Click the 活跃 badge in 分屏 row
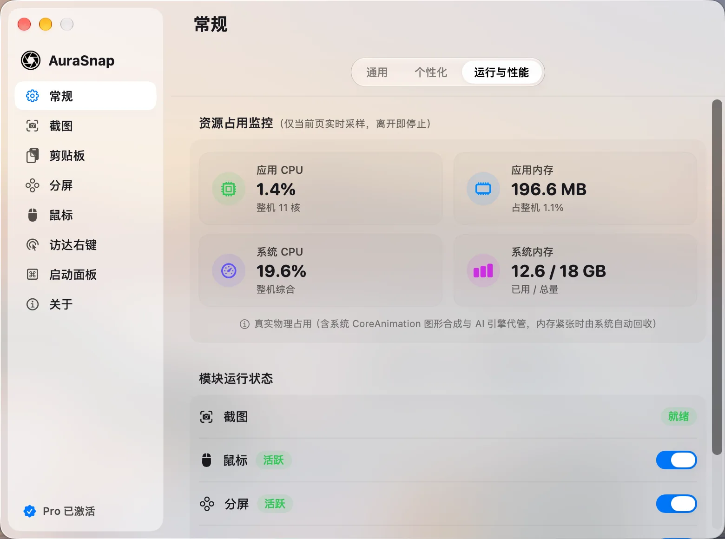This screenshot has height=539, width=725. [x=275, y=504]
